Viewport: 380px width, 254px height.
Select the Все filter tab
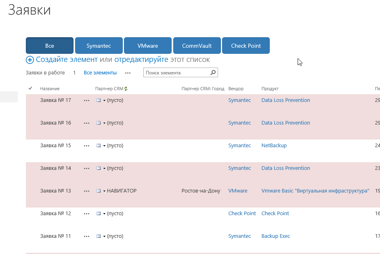click(x=50, y=46)
